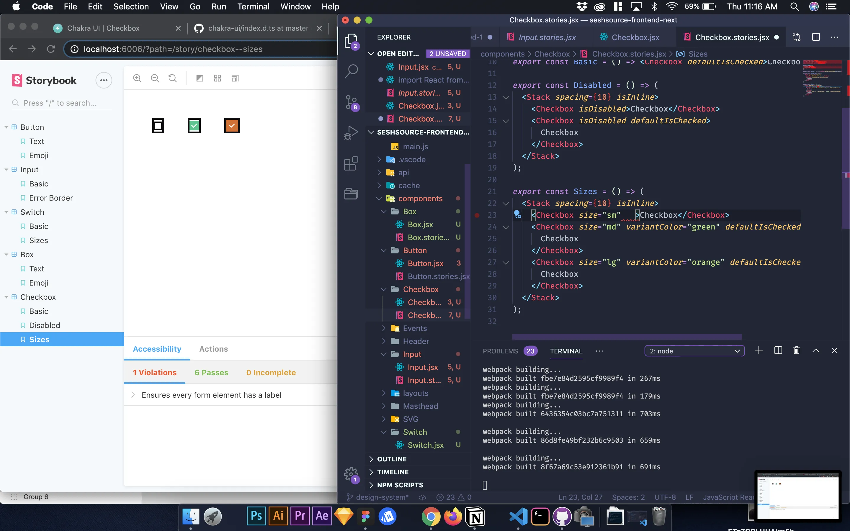The height and width of the screenshot is (531, 850).
Task: Create a new terminal with the plus icon
Action: coord(759,350)
